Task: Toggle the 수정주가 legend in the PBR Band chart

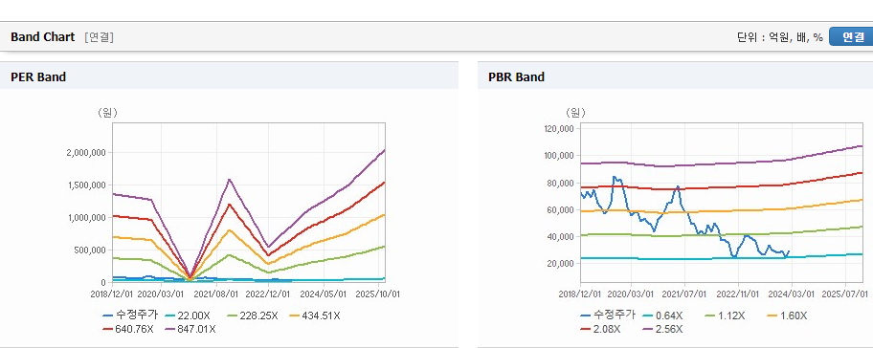Action: (x=608, y=315)
